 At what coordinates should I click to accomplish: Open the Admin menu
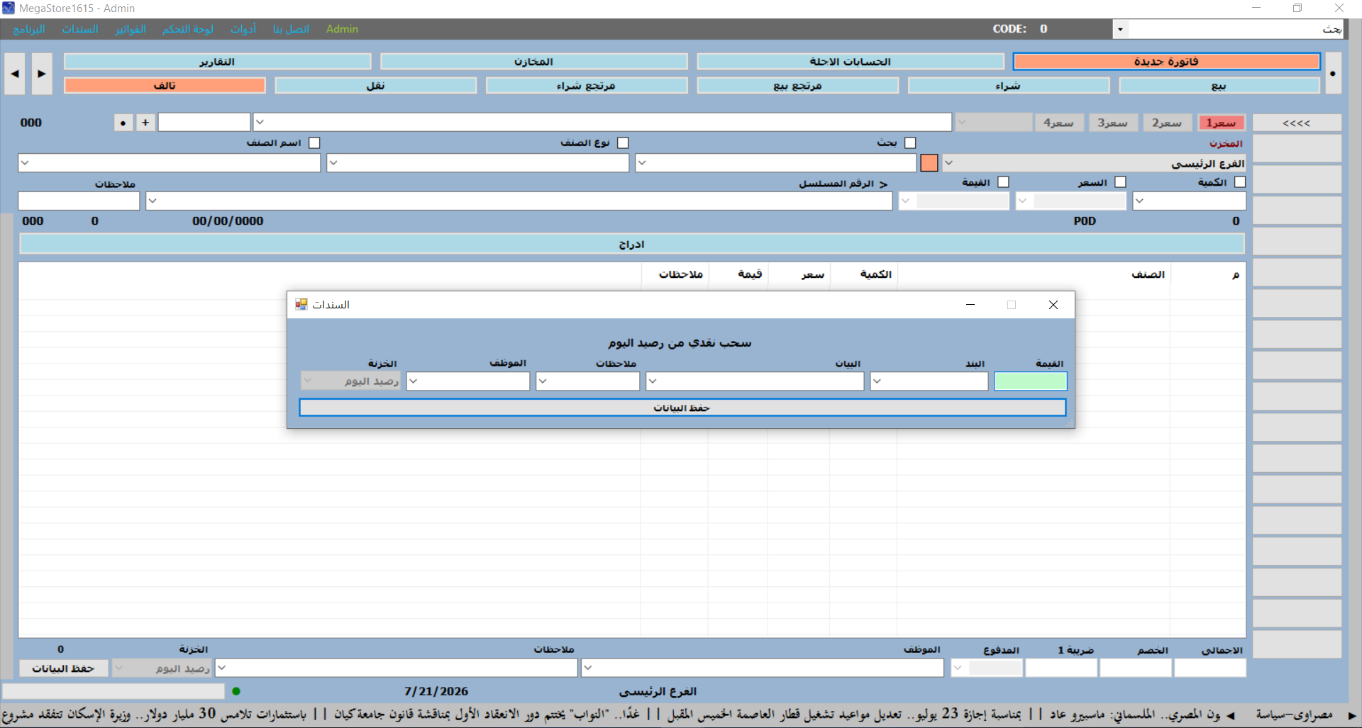click(x=342, y=29)
